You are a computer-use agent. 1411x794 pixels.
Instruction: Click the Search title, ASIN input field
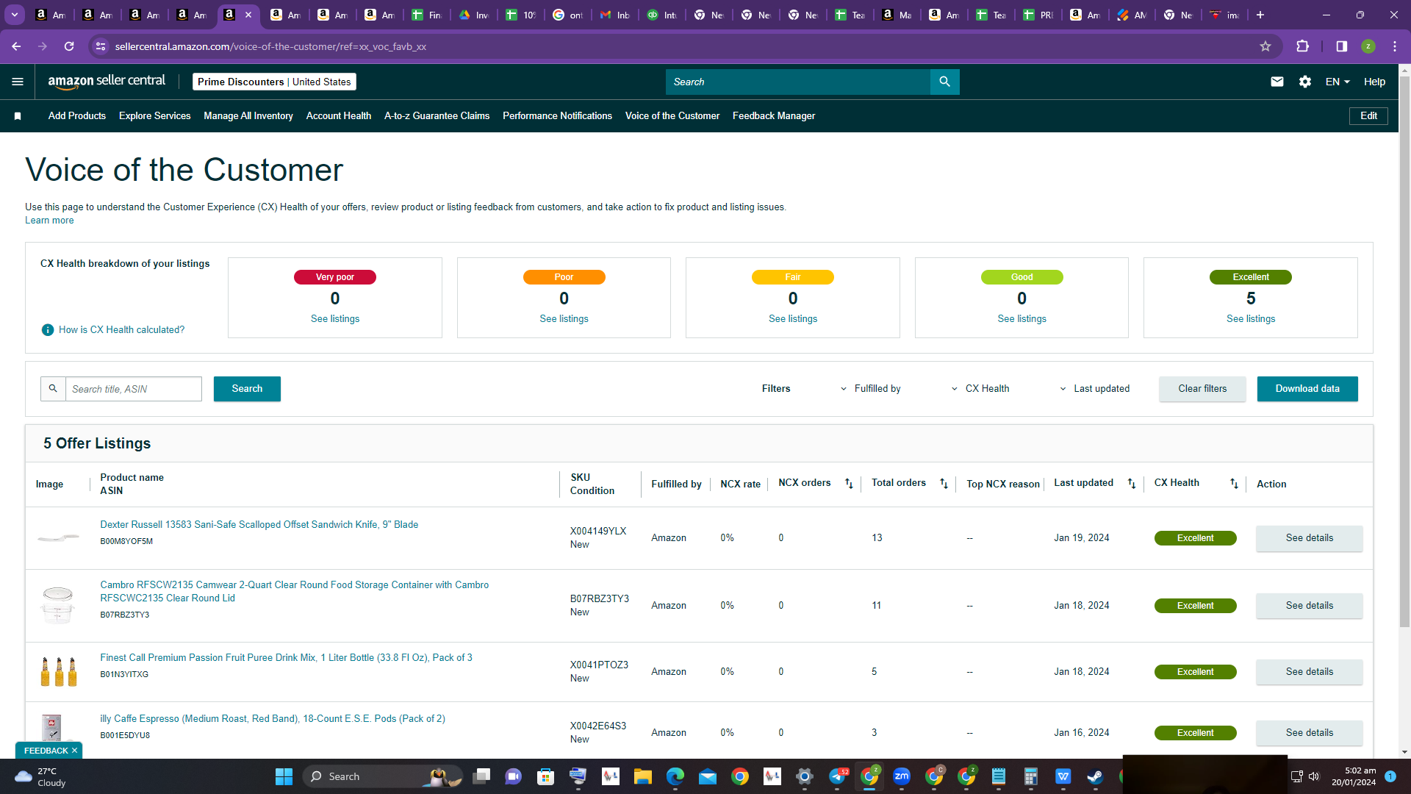click(134, 389)
